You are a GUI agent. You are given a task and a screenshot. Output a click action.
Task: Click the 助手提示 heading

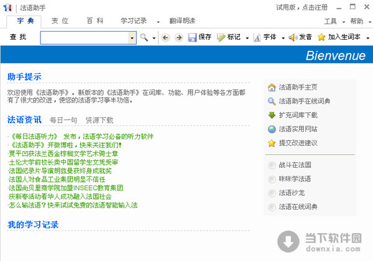(x=24, y=76)
